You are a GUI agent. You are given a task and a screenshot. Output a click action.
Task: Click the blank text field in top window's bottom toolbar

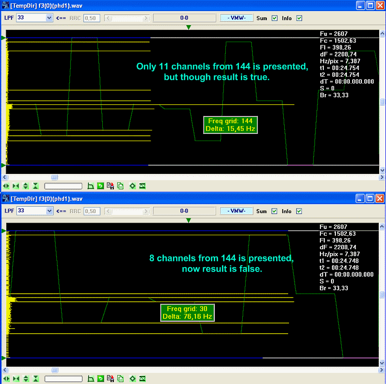pos(63,186)
